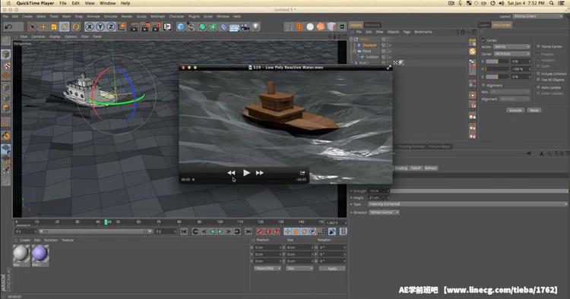Switch to the Structure tab

[x=372, y=25]
